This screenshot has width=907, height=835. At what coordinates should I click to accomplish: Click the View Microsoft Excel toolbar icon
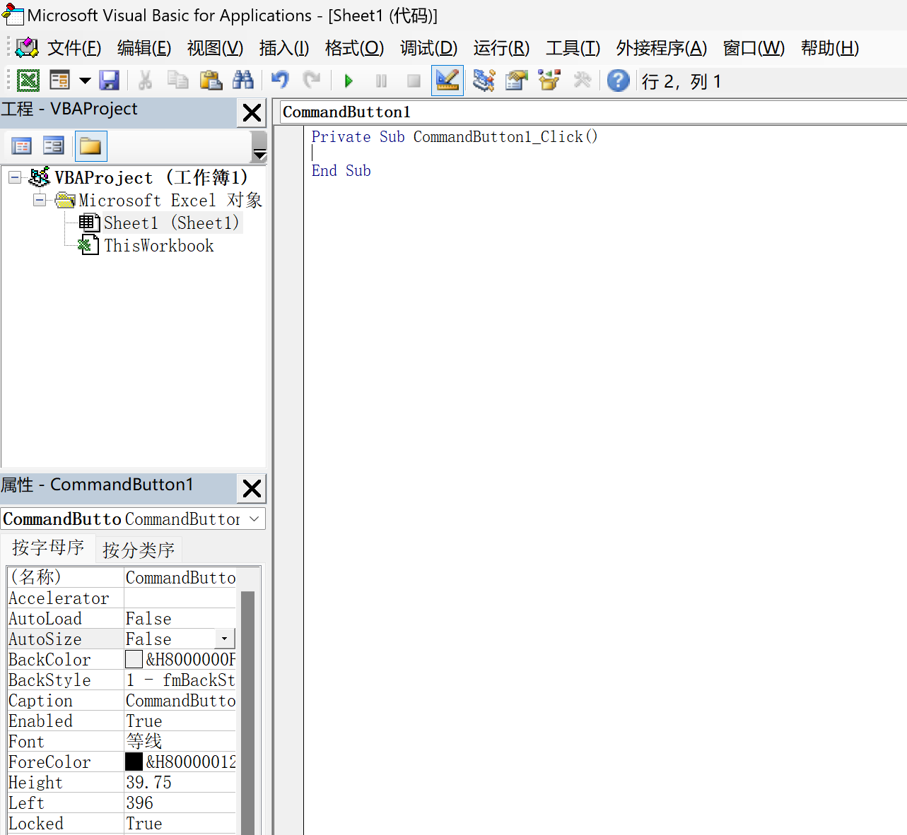[x=28, y=81]
